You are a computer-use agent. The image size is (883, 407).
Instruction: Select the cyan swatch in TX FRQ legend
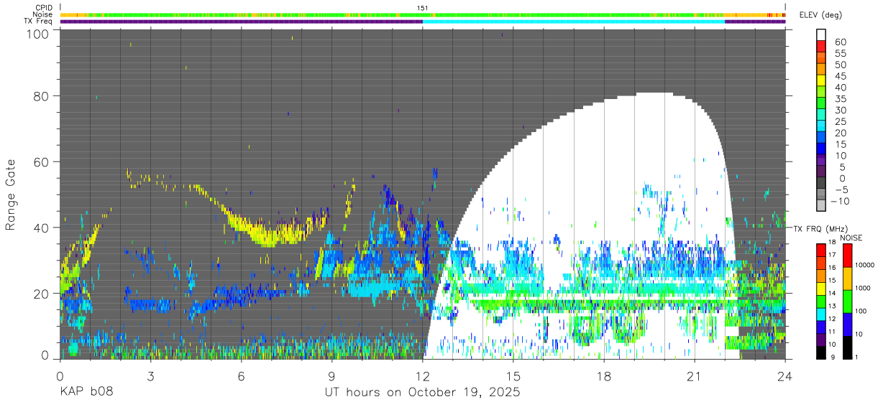[x=821, y=314]
